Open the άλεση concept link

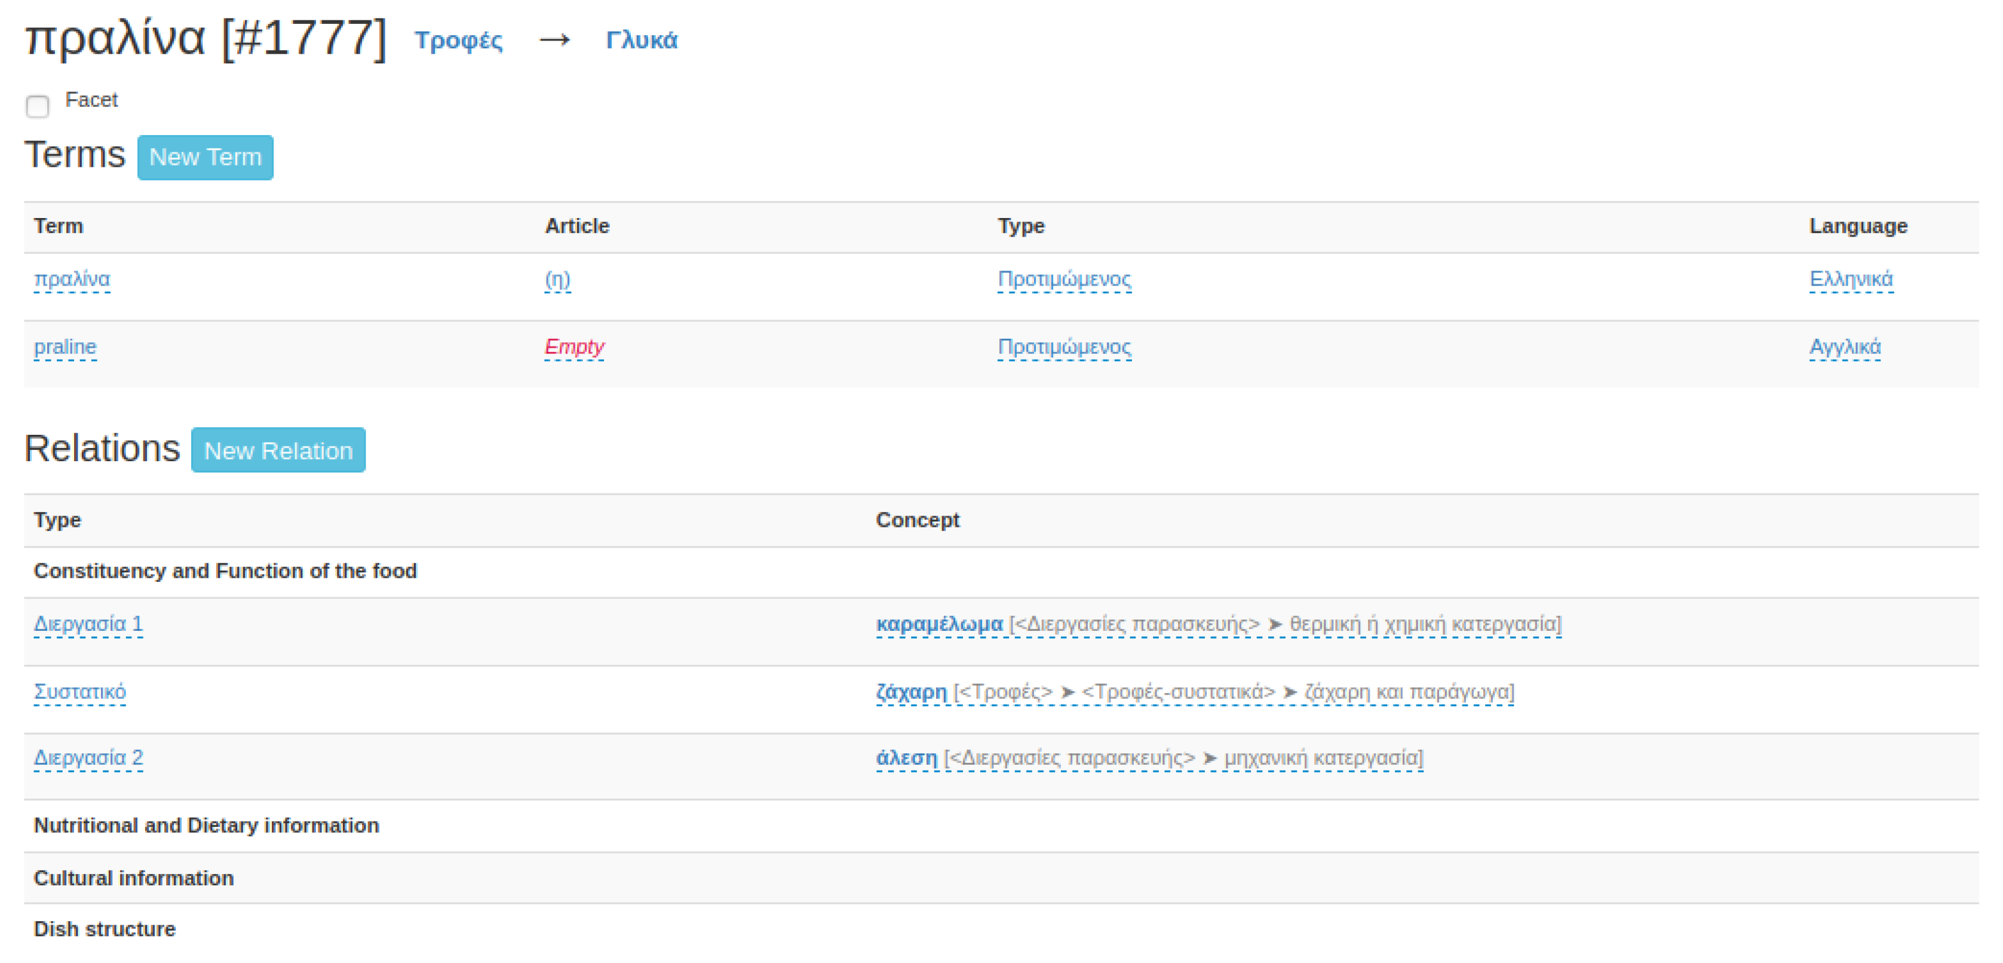click(906, 759)
